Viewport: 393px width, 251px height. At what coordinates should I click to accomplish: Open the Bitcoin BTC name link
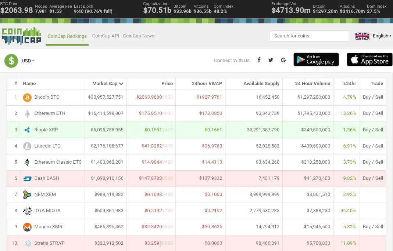click(47, 97)
